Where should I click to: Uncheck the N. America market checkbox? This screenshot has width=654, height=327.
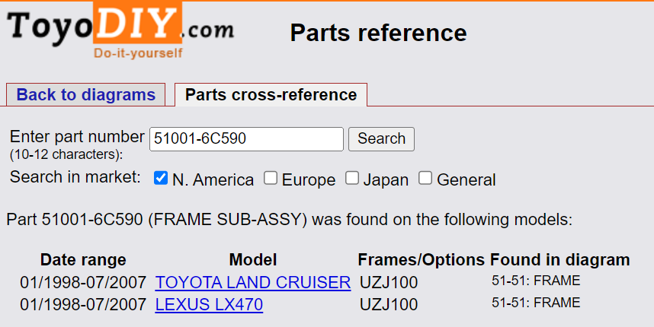pyautogui.click(x=161, y=179)
